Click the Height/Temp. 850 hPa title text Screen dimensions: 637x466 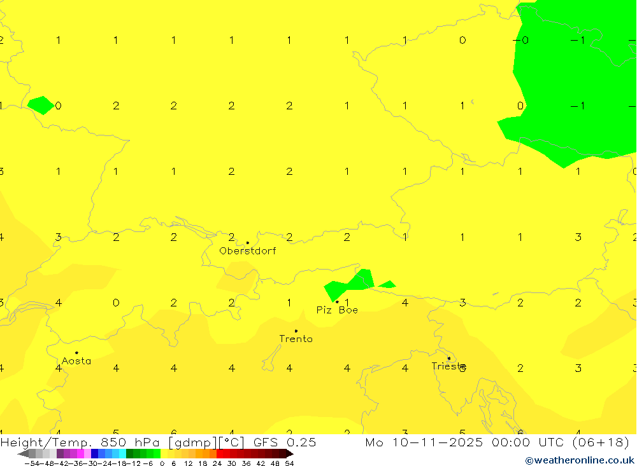tap(80, 442)
